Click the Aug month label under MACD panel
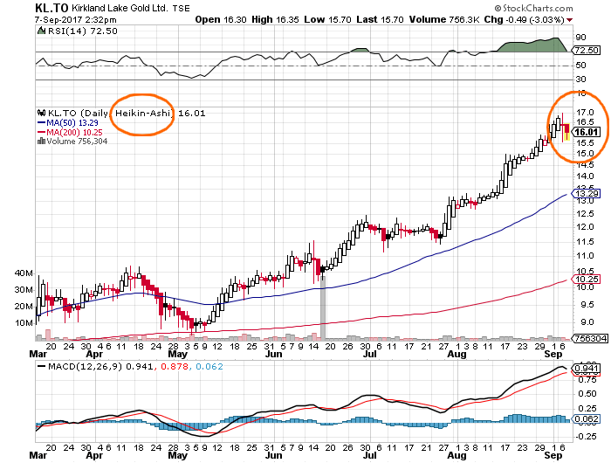 point(457,455)
